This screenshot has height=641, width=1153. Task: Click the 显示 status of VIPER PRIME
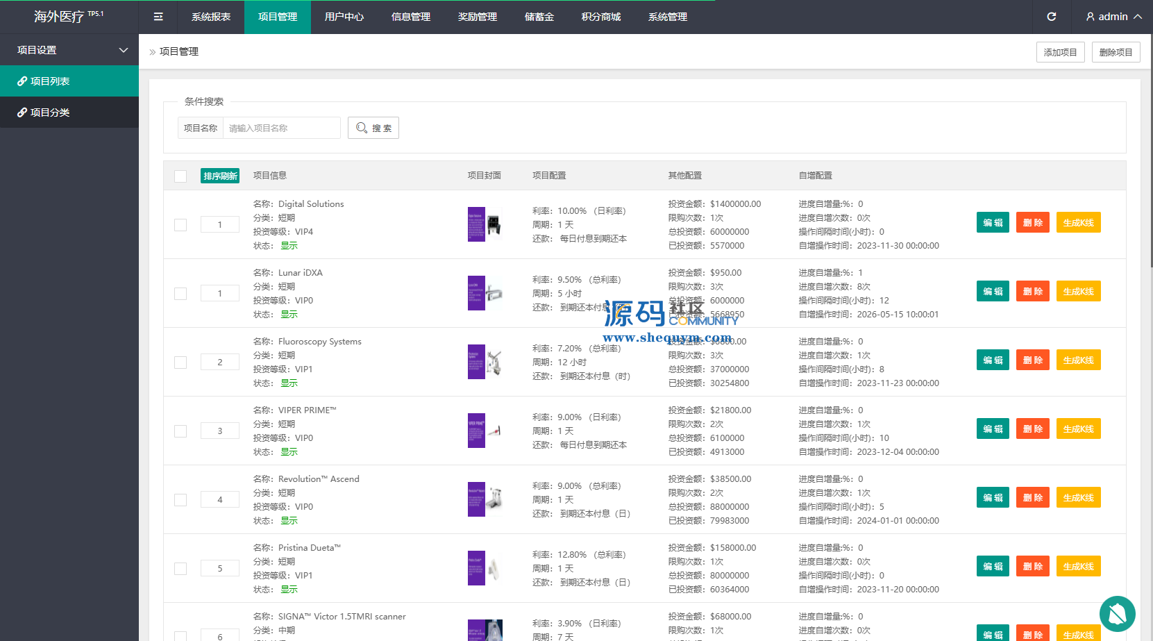pyautogui.click(x=289, y=452)
